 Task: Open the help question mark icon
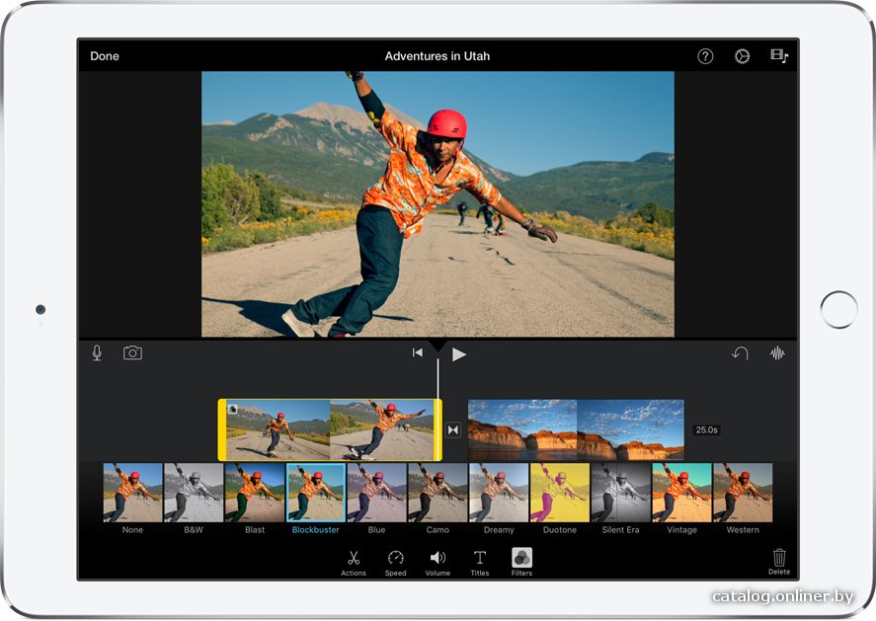pos(705,56)
